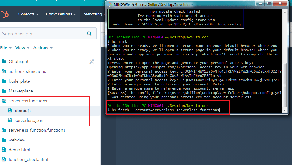292x165 pixels.
Task: Click the fx icon of authorize.functions
Action: 4,71
